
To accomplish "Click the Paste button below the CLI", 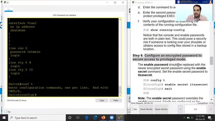I will coord(116,100).
